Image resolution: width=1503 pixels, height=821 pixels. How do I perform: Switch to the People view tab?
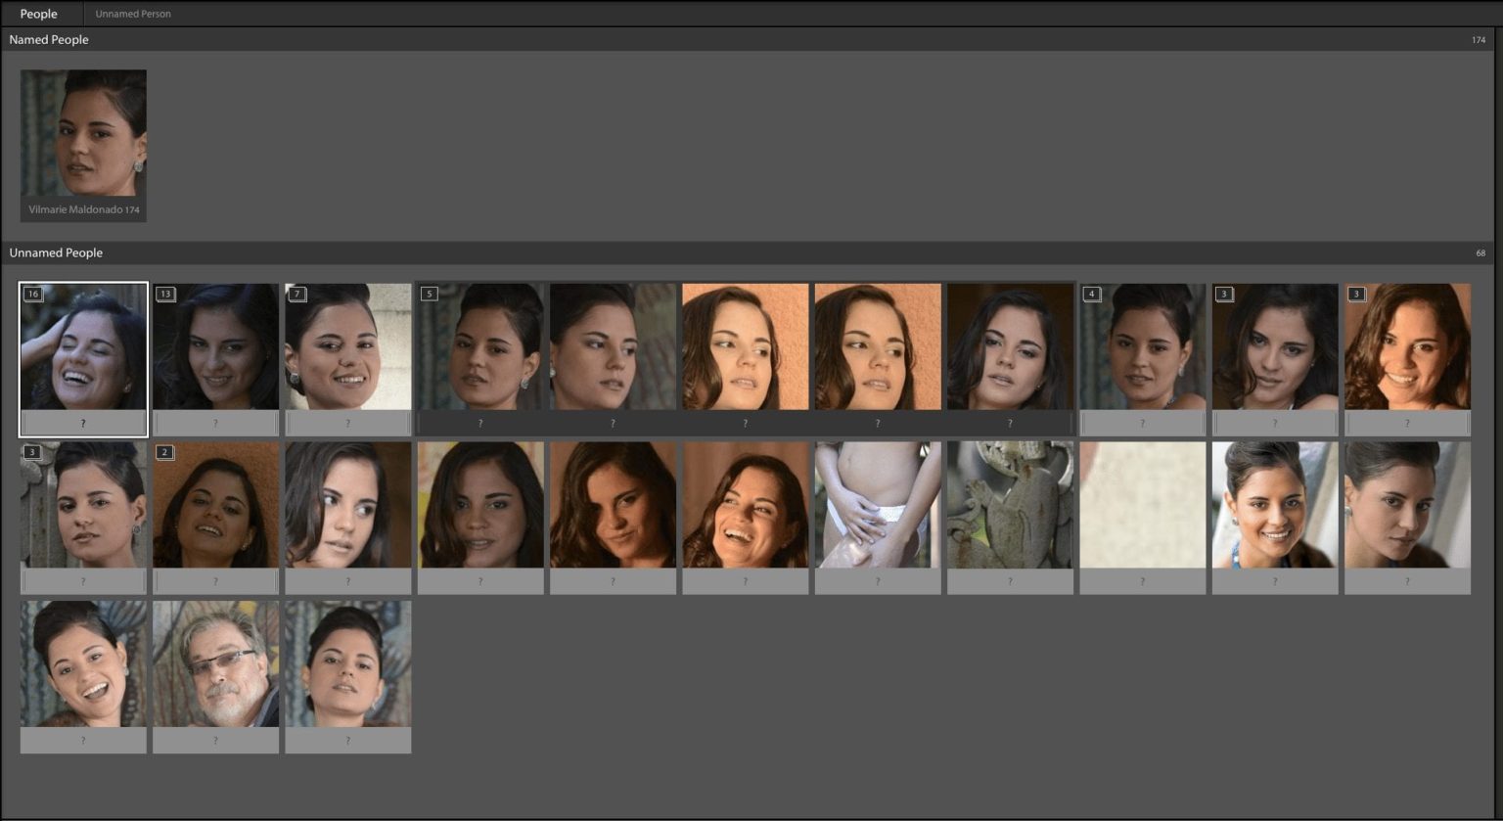click(38, 13)
